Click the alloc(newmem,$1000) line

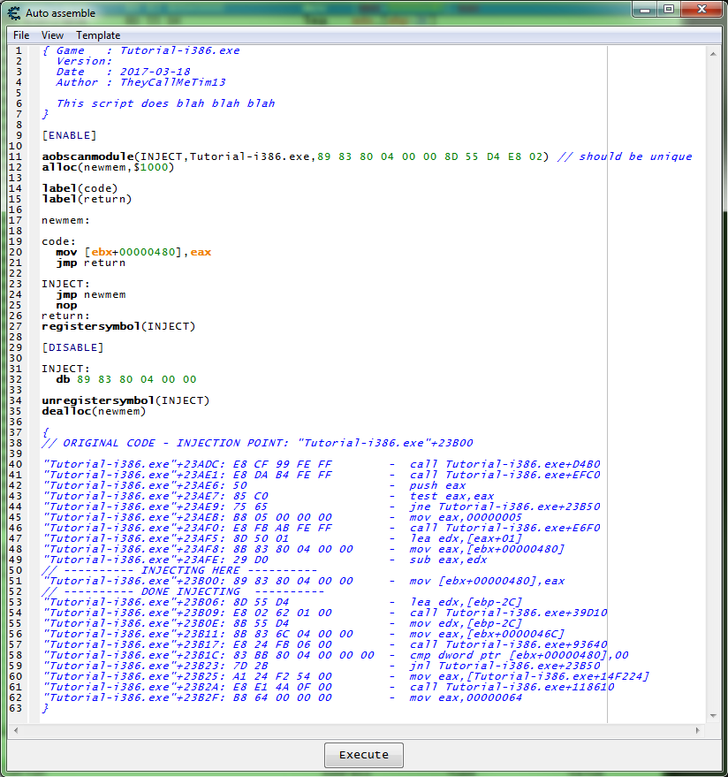click(108, 167)
